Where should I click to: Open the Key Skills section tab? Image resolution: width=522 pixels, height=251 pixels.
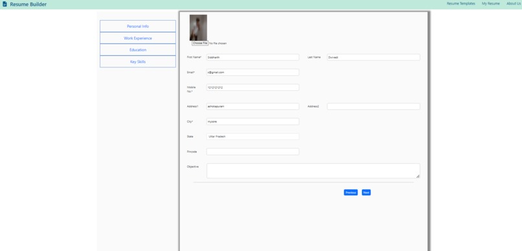pyautogui.click(x=138, y=62)
